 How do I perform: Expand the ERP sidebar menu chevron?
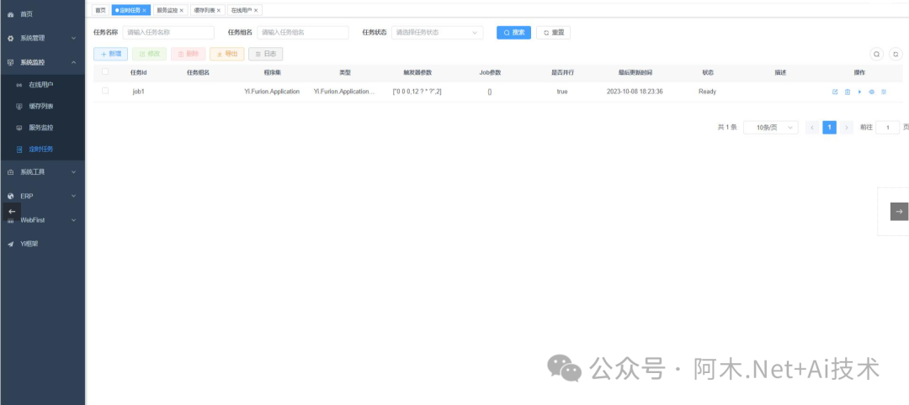click(x=73, y=196)
